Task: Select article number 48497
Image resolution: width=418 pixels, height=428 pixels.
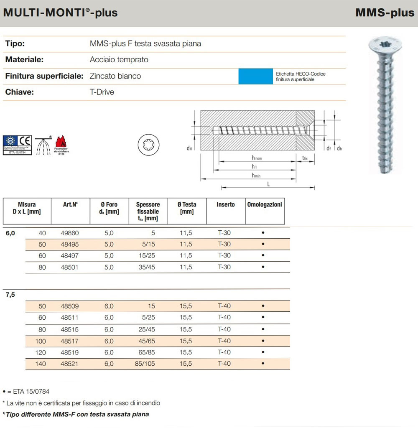Action: pyautogui.click(x=70, y=255)
